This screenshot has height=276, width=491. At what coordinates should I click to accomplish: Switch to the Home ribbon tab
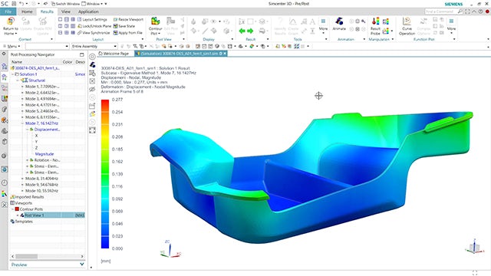pos(27,11)
